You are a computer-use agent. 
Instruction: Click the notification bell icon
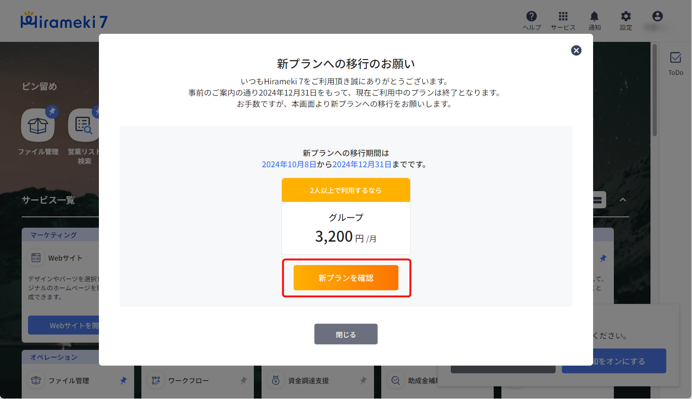[x=594, y=17]
